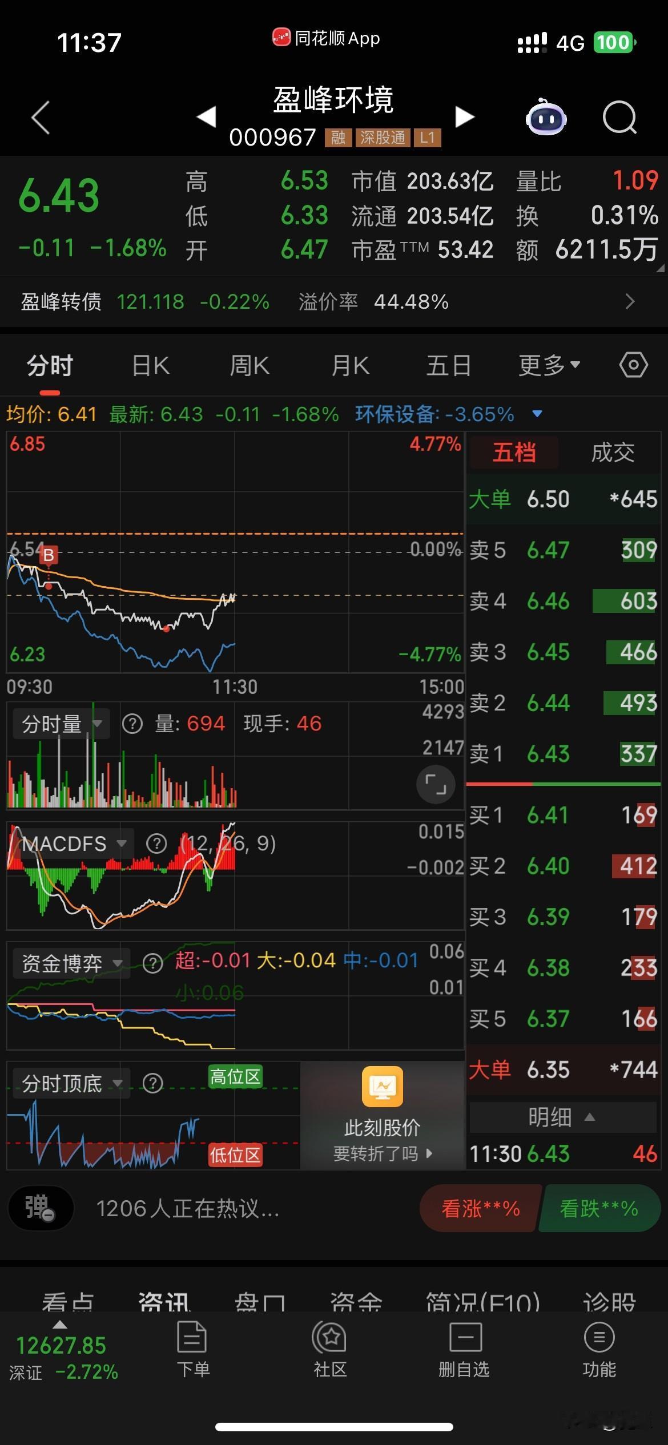
Task: Tap the 盈峰环境 stock title
Action: pyautogui.click(x=333, y=100)
